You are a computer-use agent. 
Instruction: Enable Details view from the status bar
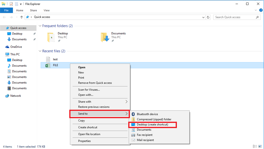tap(255, 146)
